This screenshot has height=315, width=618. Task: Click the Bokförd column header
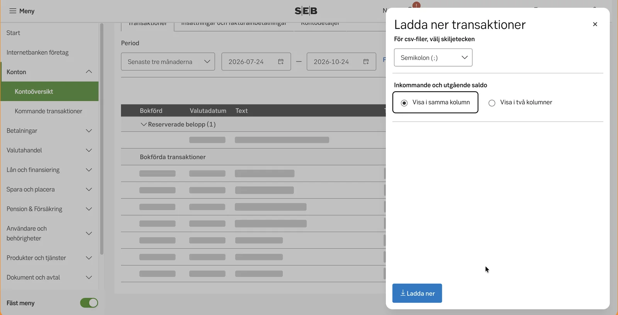[x=151, y=111]
